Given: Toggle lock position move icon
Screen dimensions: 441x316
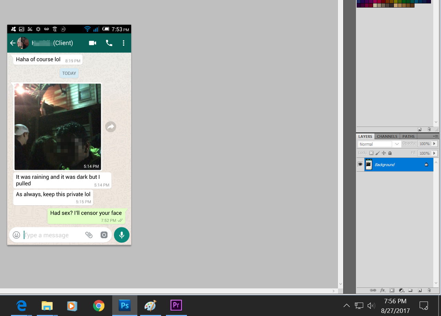Looking at the screenshot, I should (384, 153).
